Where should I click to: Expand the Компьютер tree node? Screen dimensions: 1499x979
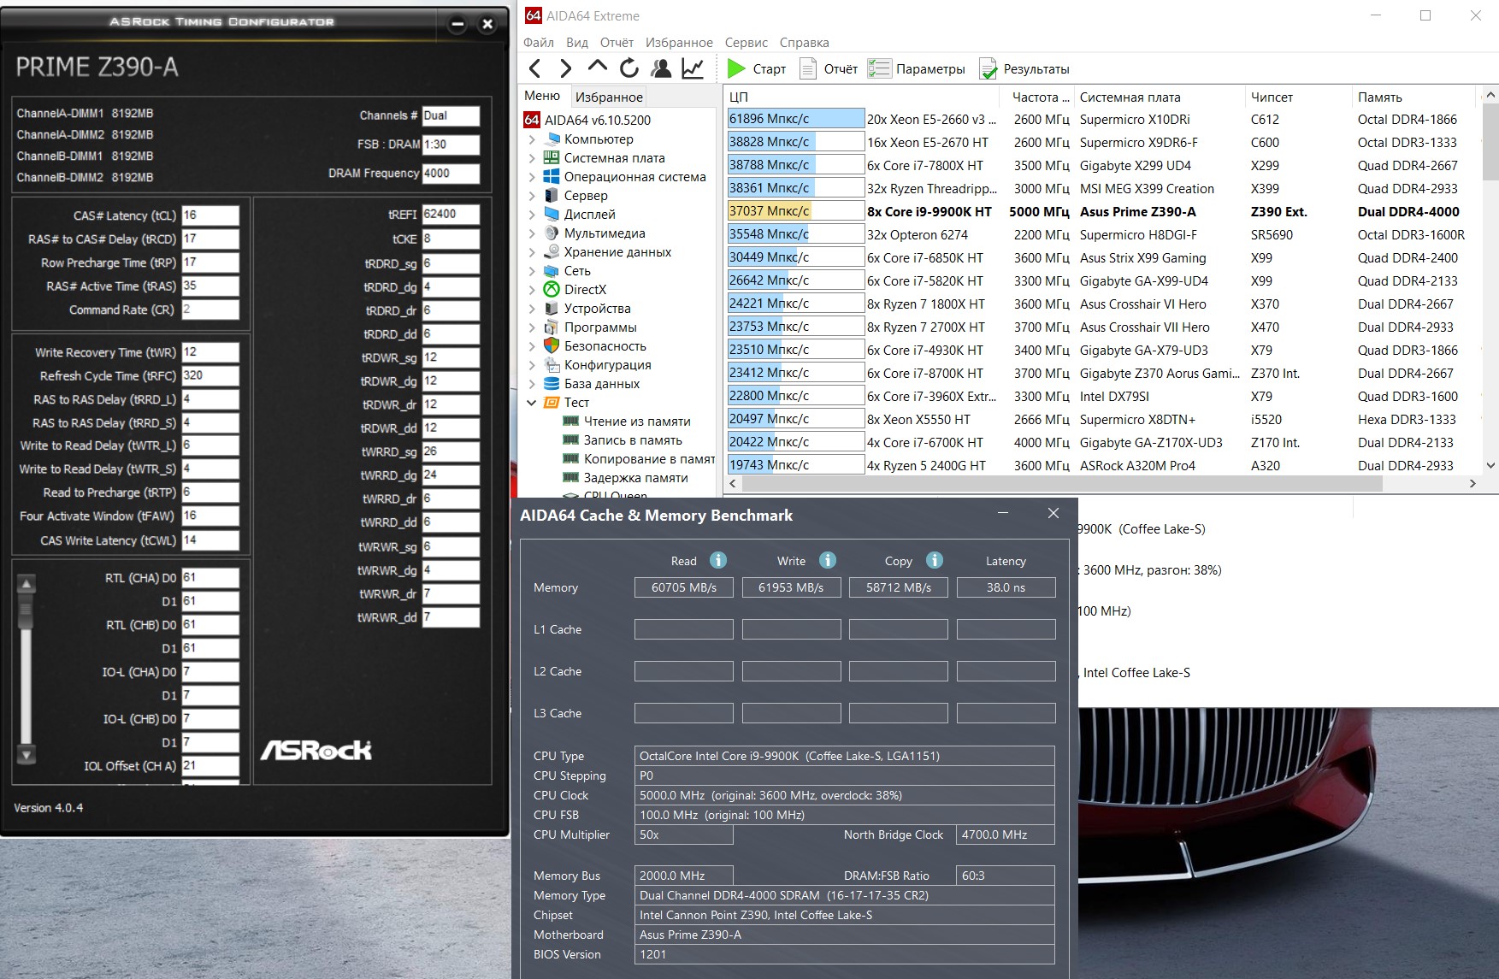pos(532,139)
